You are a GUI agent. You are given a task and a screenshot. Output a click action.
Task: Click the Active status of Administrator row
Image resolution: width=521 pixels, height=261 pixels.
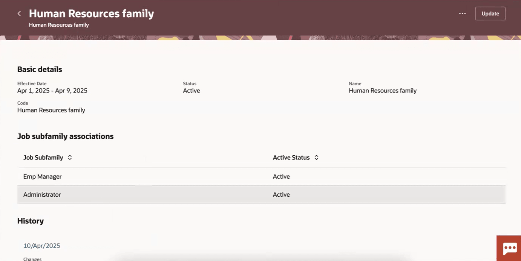(x=281, y=194)
